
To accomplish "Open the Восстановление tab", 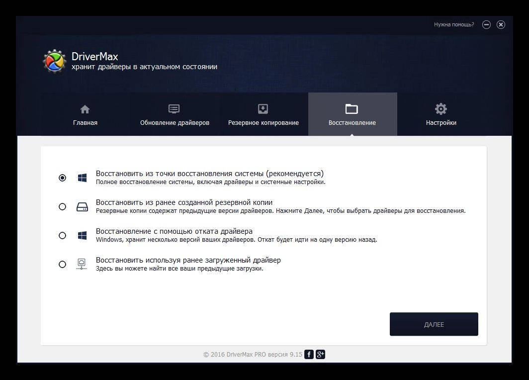I will pos(353,114).
